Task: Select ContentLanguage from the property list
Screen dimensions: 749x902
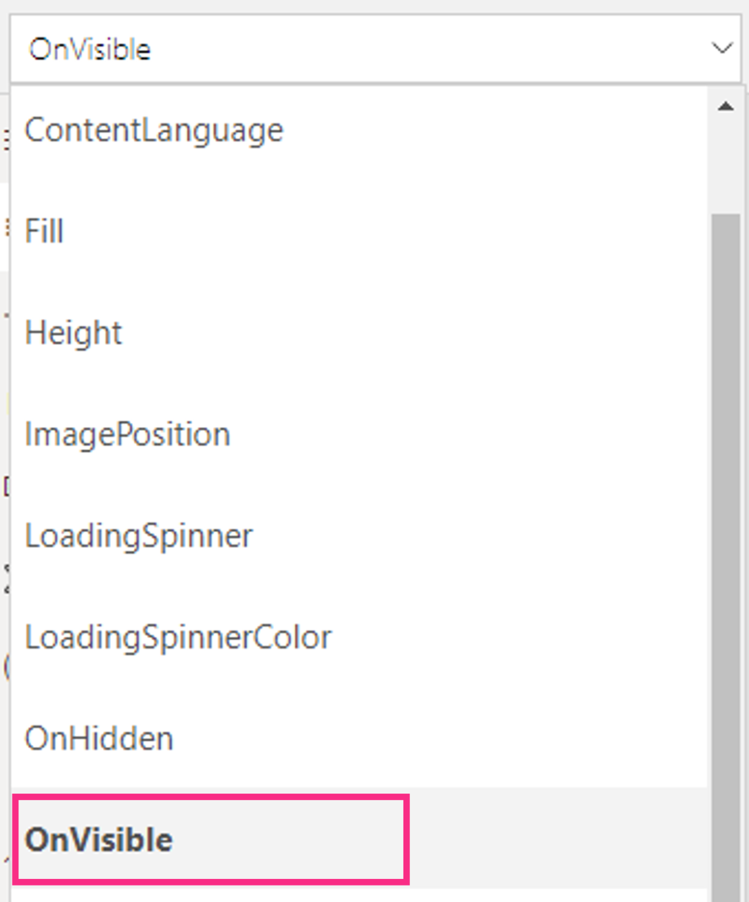Action: pyautogui.click(x=154, y=129)
